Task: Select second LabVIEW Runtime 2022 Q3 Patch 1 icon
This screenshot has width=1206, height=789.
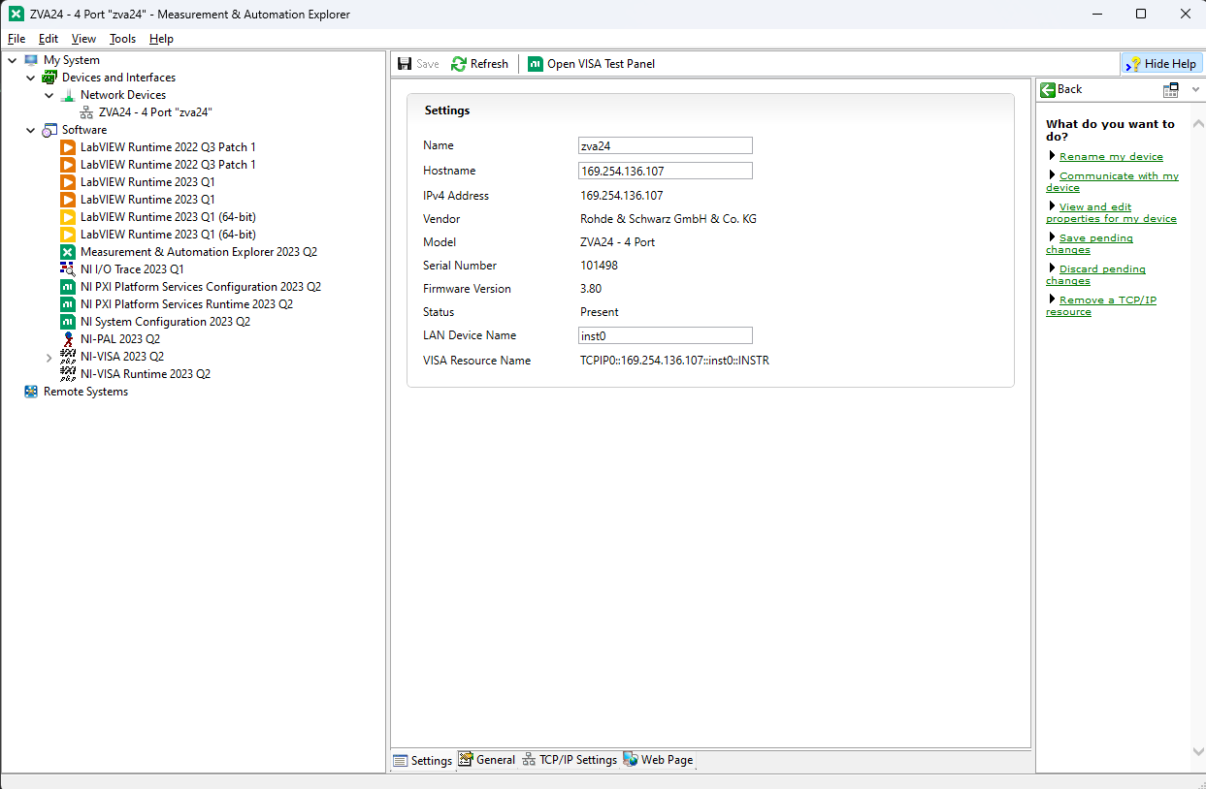Action: [x=68, y=165]
